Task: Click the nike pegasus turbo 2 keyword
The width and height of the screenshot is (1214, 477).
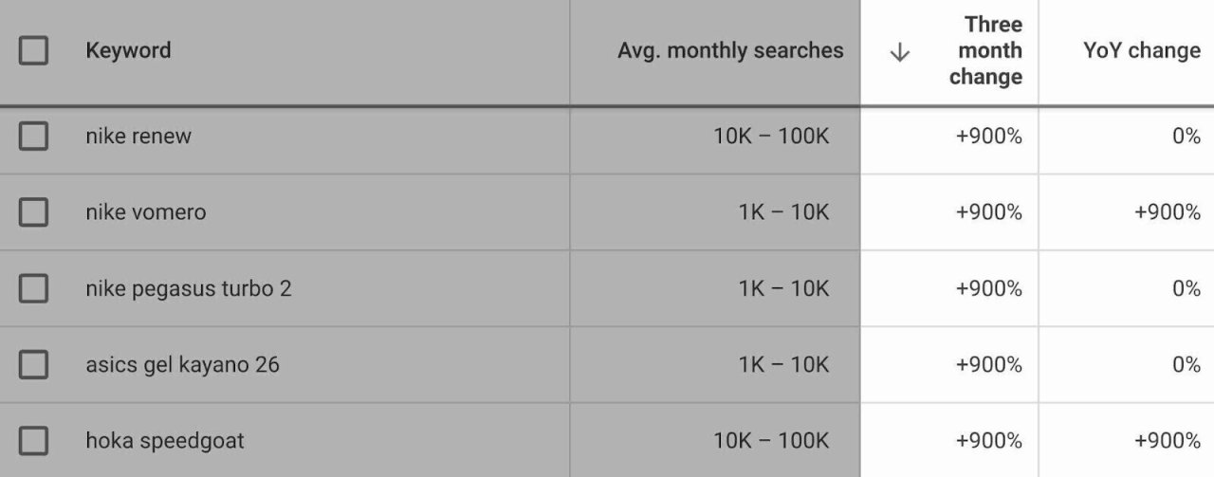Action: point(188,288)
